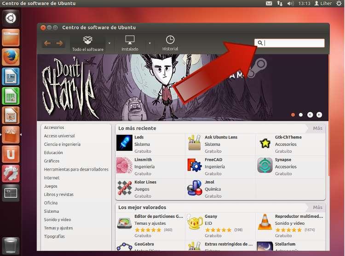Open System Settings from launcher
345x256 pixels.
(11, 173)
